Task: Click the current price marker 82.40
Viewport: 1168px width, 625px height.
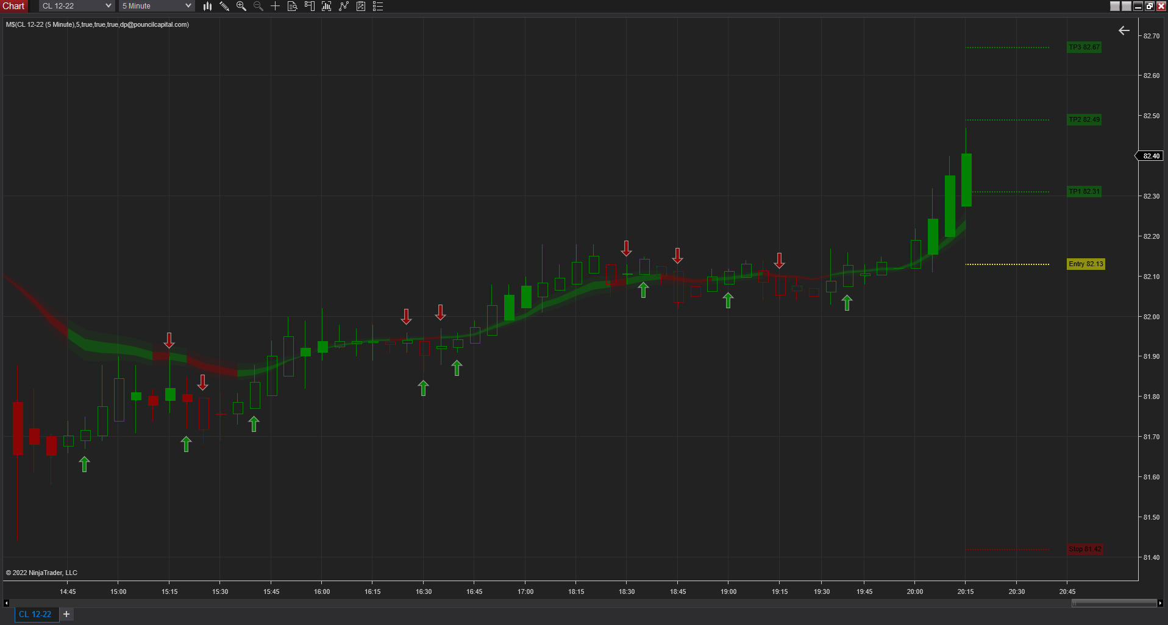Action: 1150,156
